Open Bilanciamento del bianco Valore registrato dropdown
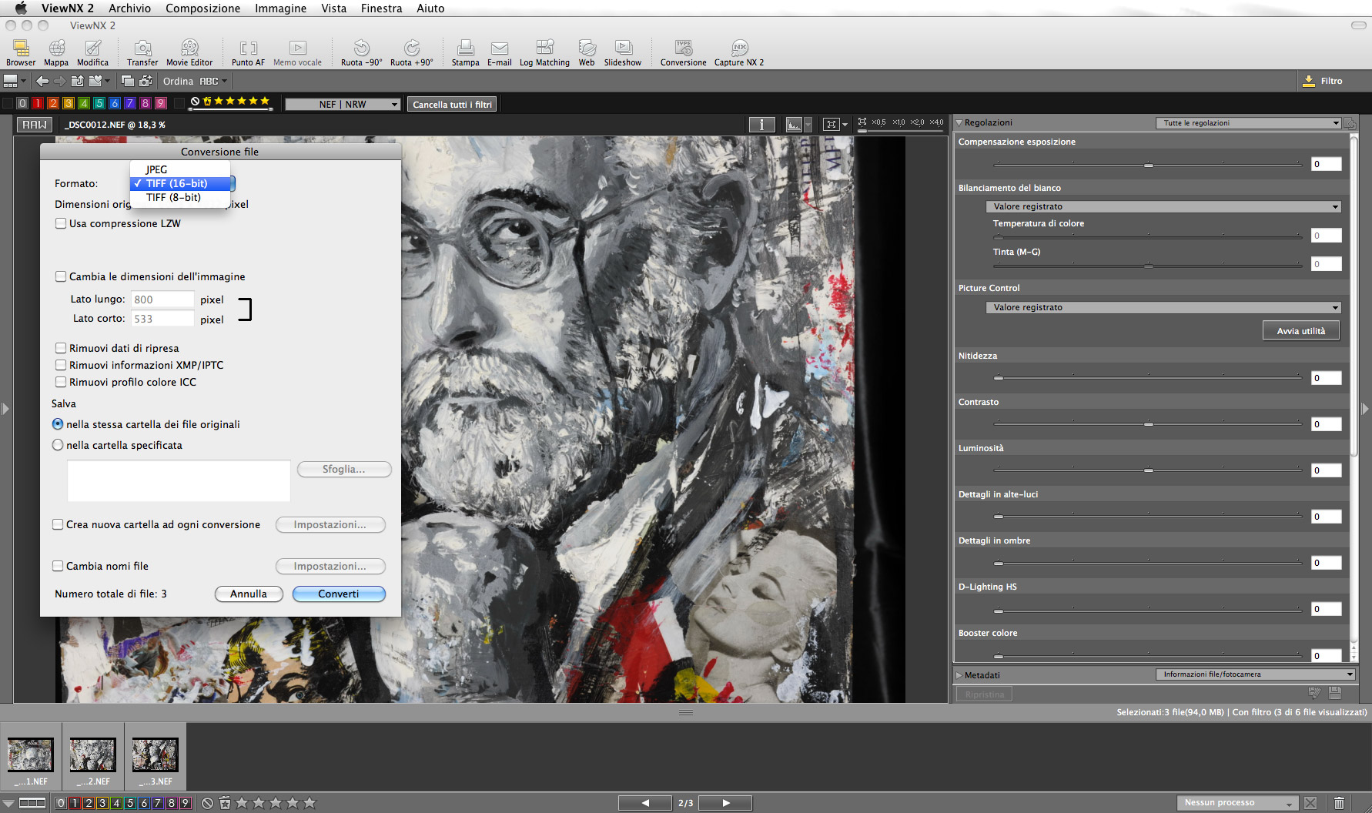This screenshot has width=1372, height=813. 1163,206
